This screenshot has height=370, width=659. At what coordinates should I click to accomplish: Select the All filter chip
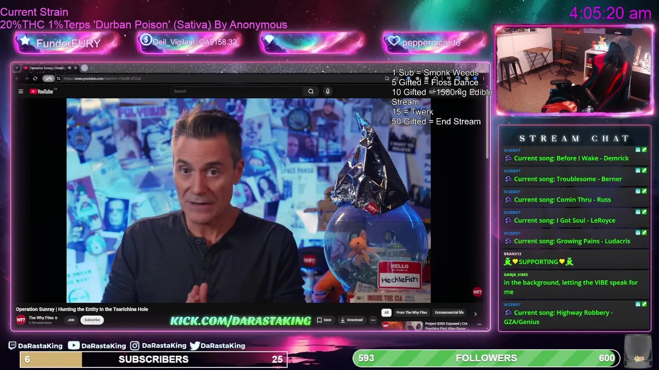pyautogui.click(x=386, y=312)
